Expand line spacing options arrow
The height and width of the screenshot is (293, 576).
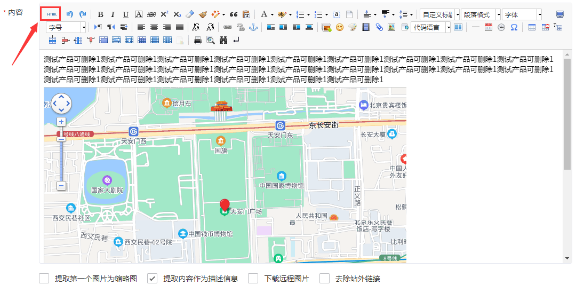click(x=411, y=15)
